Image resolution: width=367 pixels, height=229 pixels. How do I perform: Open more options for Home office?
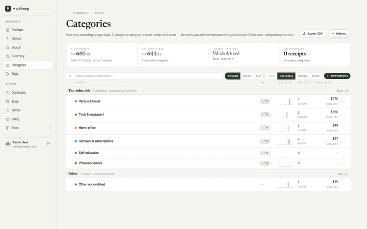tap(343, 128)
